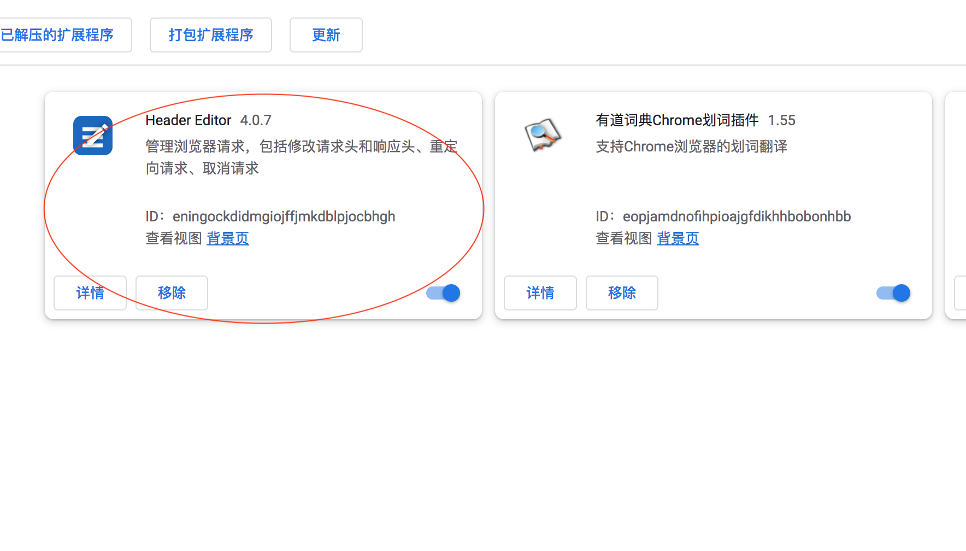
Task: View 详情 for 有道词典Chrome划词插件
Action: [x=540, y=293]
